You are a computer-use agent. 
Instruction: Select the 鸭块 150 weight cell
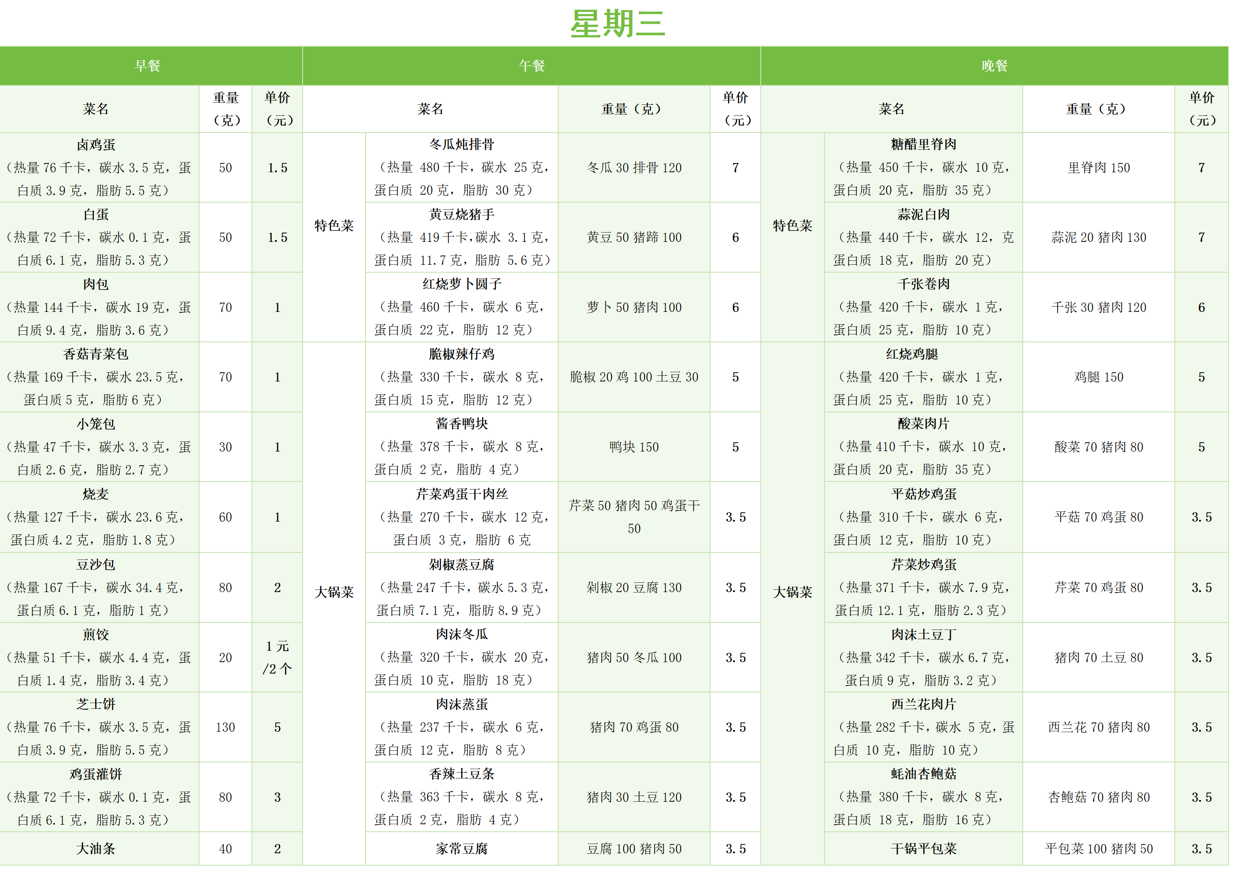(633, 447)
